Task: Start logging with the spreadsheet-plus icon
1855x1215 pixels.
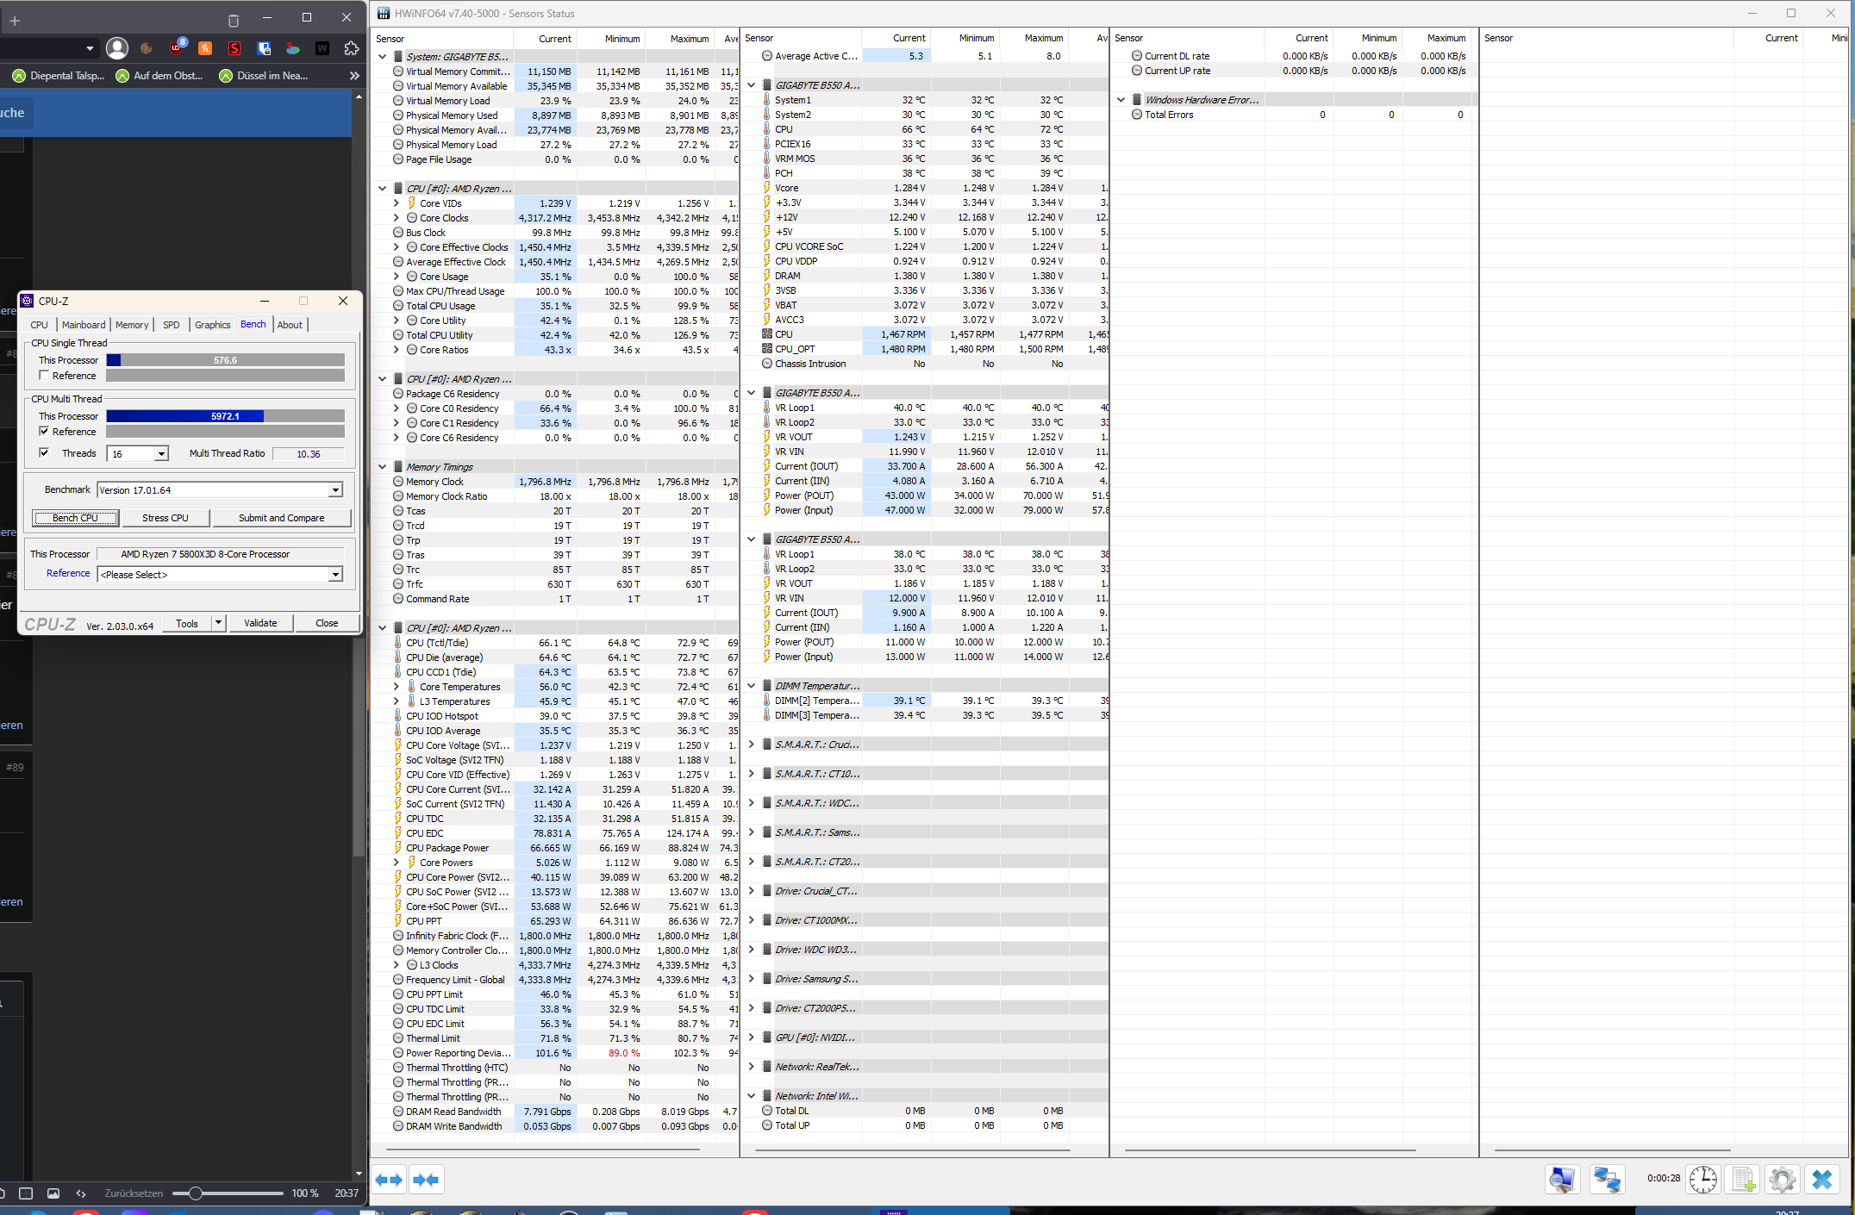Action: [1743, 1179]
